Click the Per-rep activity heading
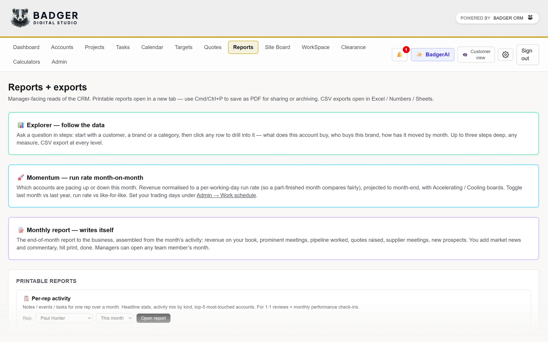 [51, 298]
